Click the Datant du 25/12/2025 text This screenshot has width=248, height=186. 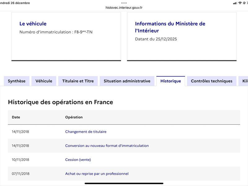(156, 39)
